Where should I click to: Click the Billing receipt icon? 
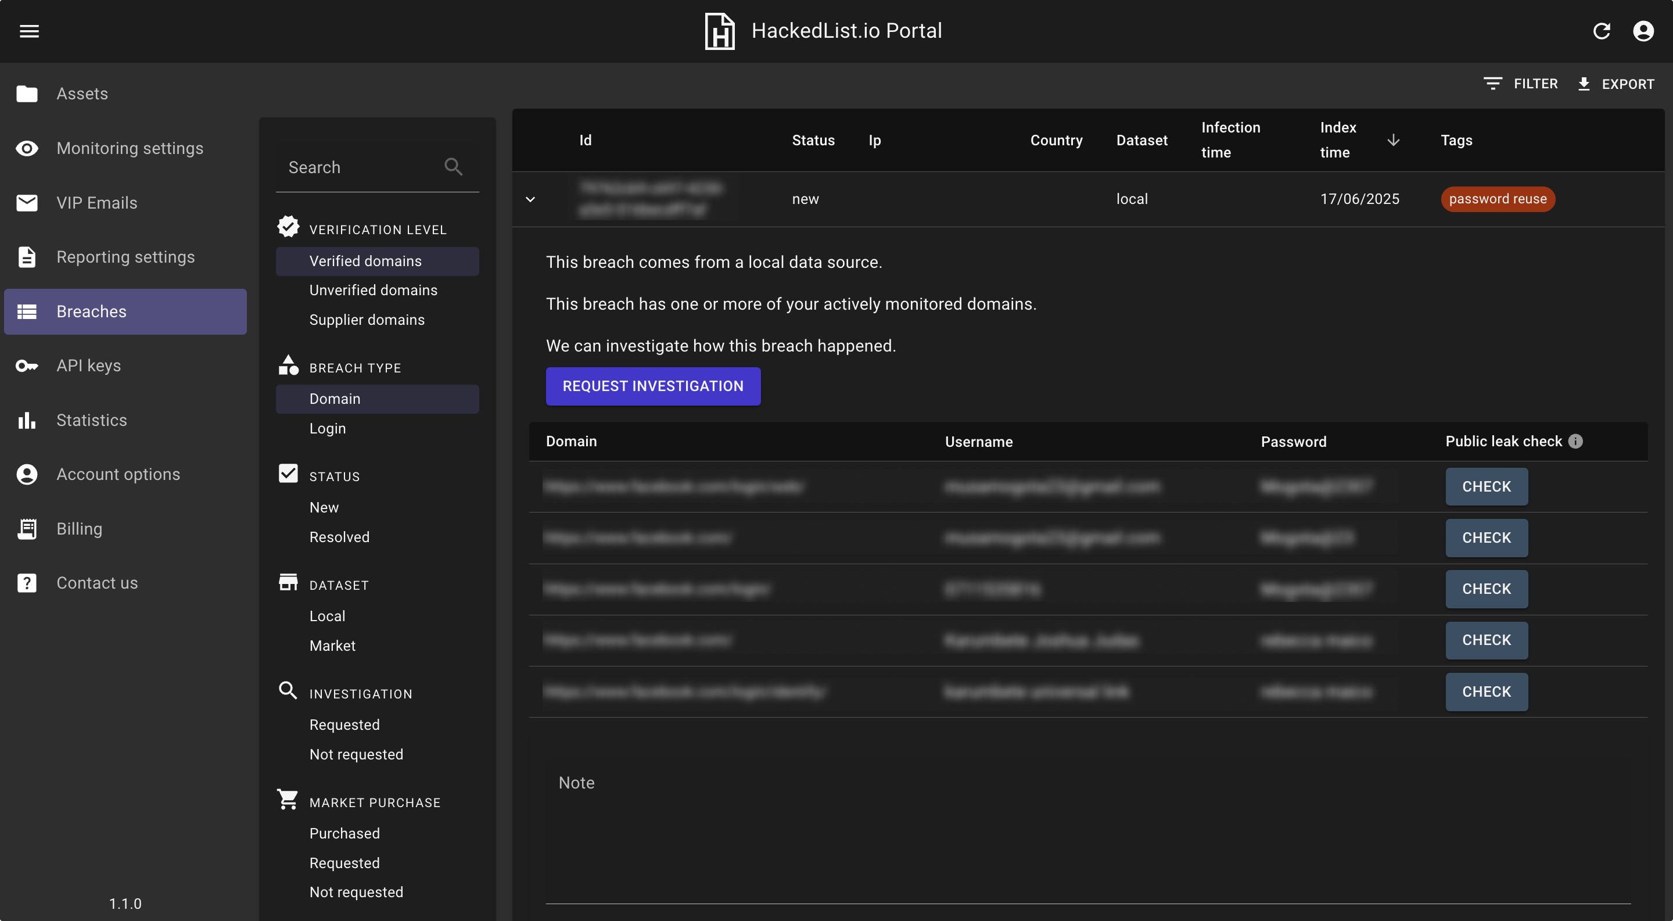tap(27, 529)
